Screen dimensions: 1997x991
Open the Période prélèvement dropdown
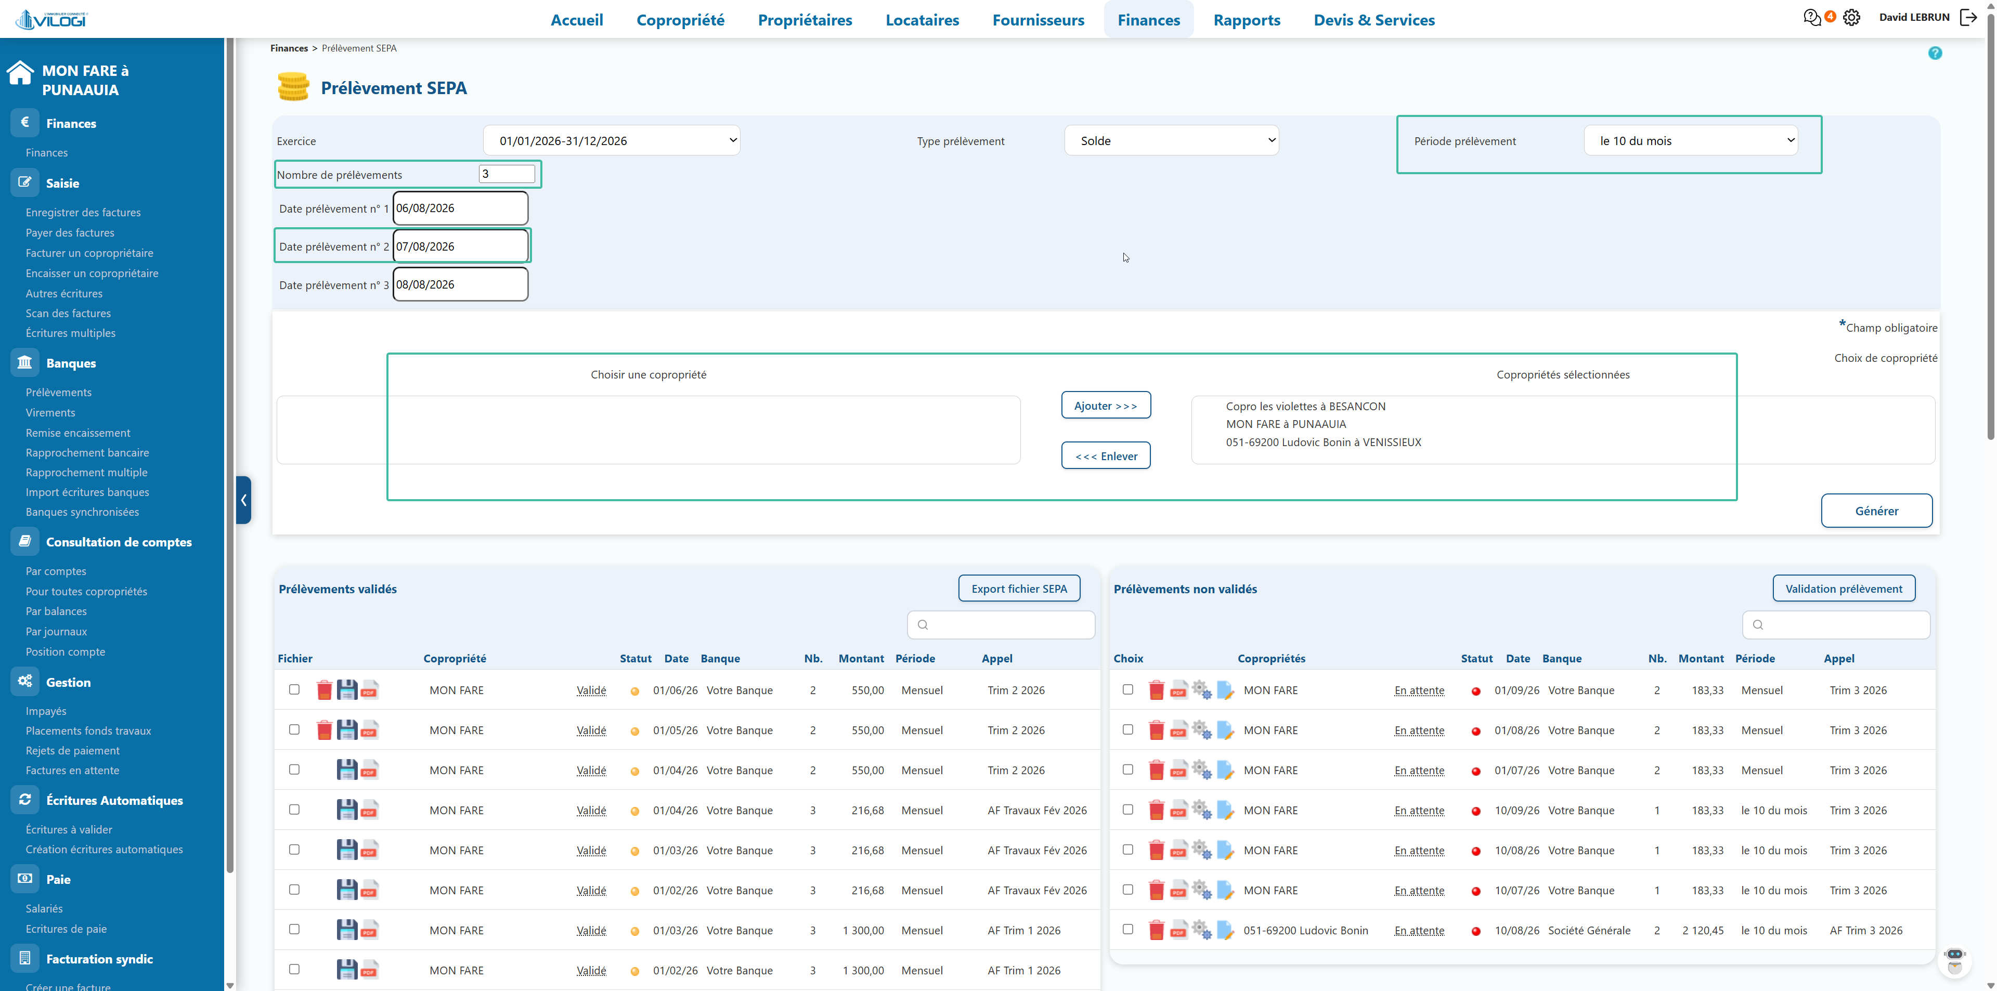click(x=1691, y=140)
